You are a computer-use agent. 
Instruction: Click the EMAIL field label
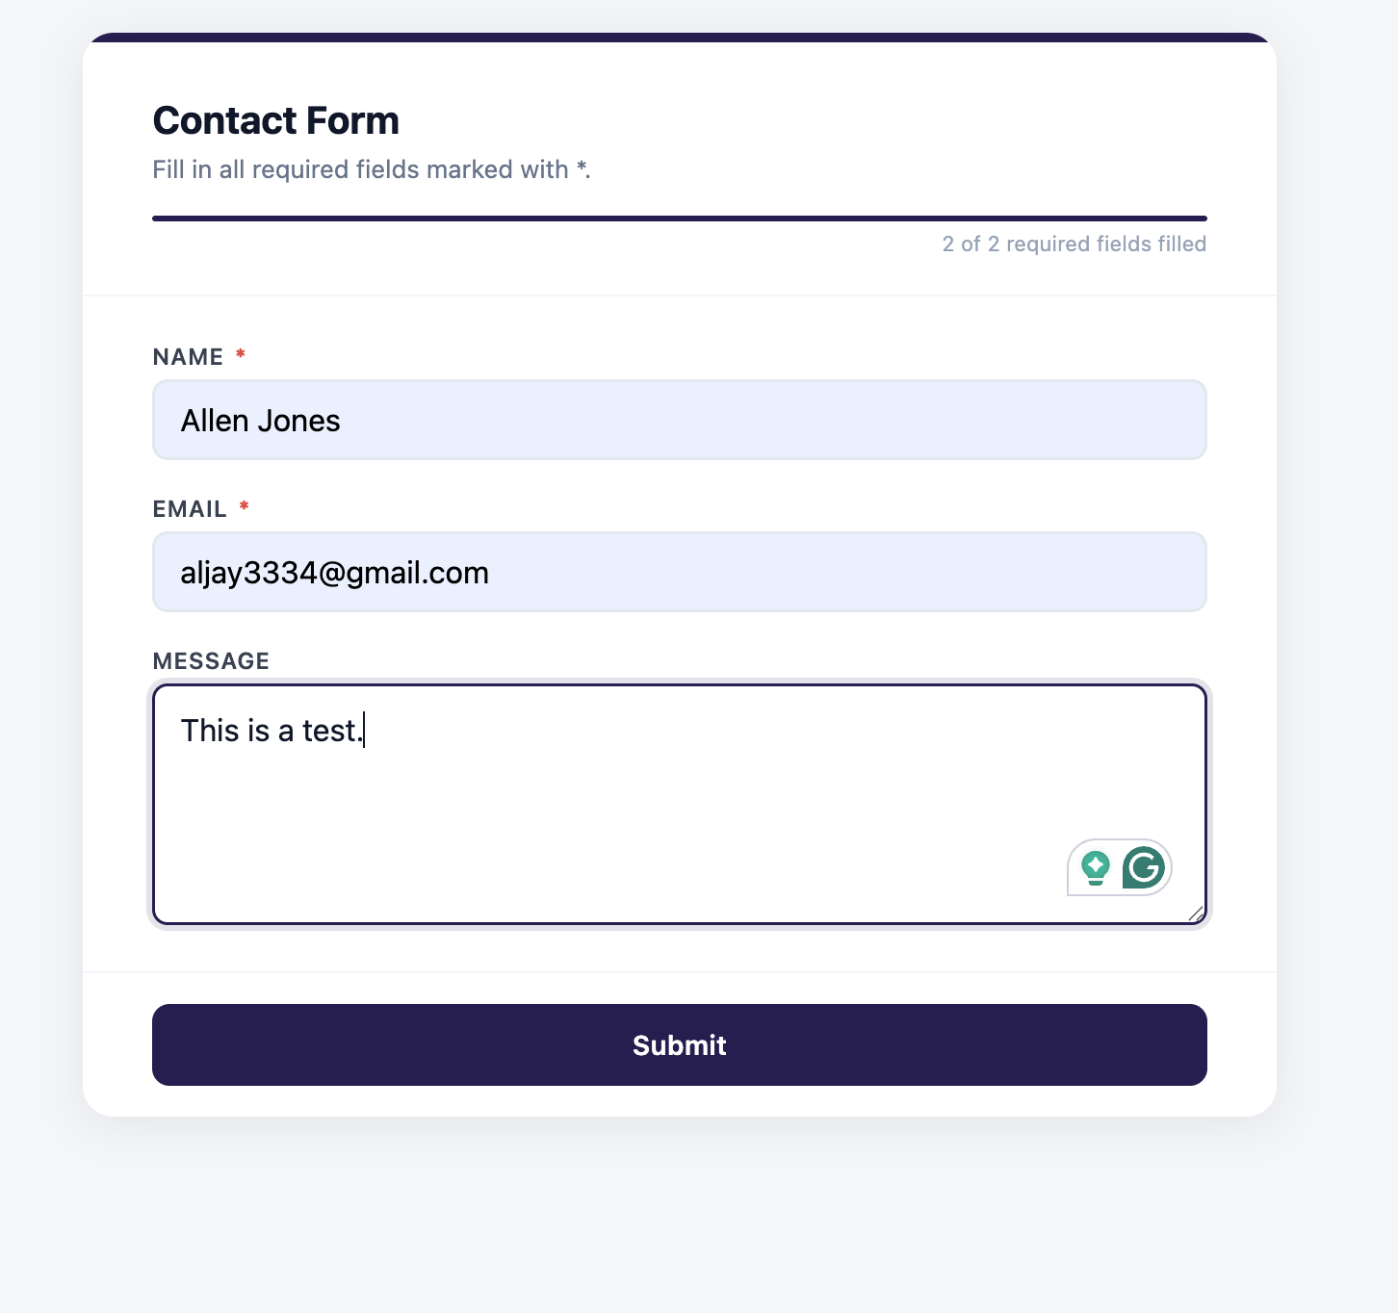tap(190, 509)
